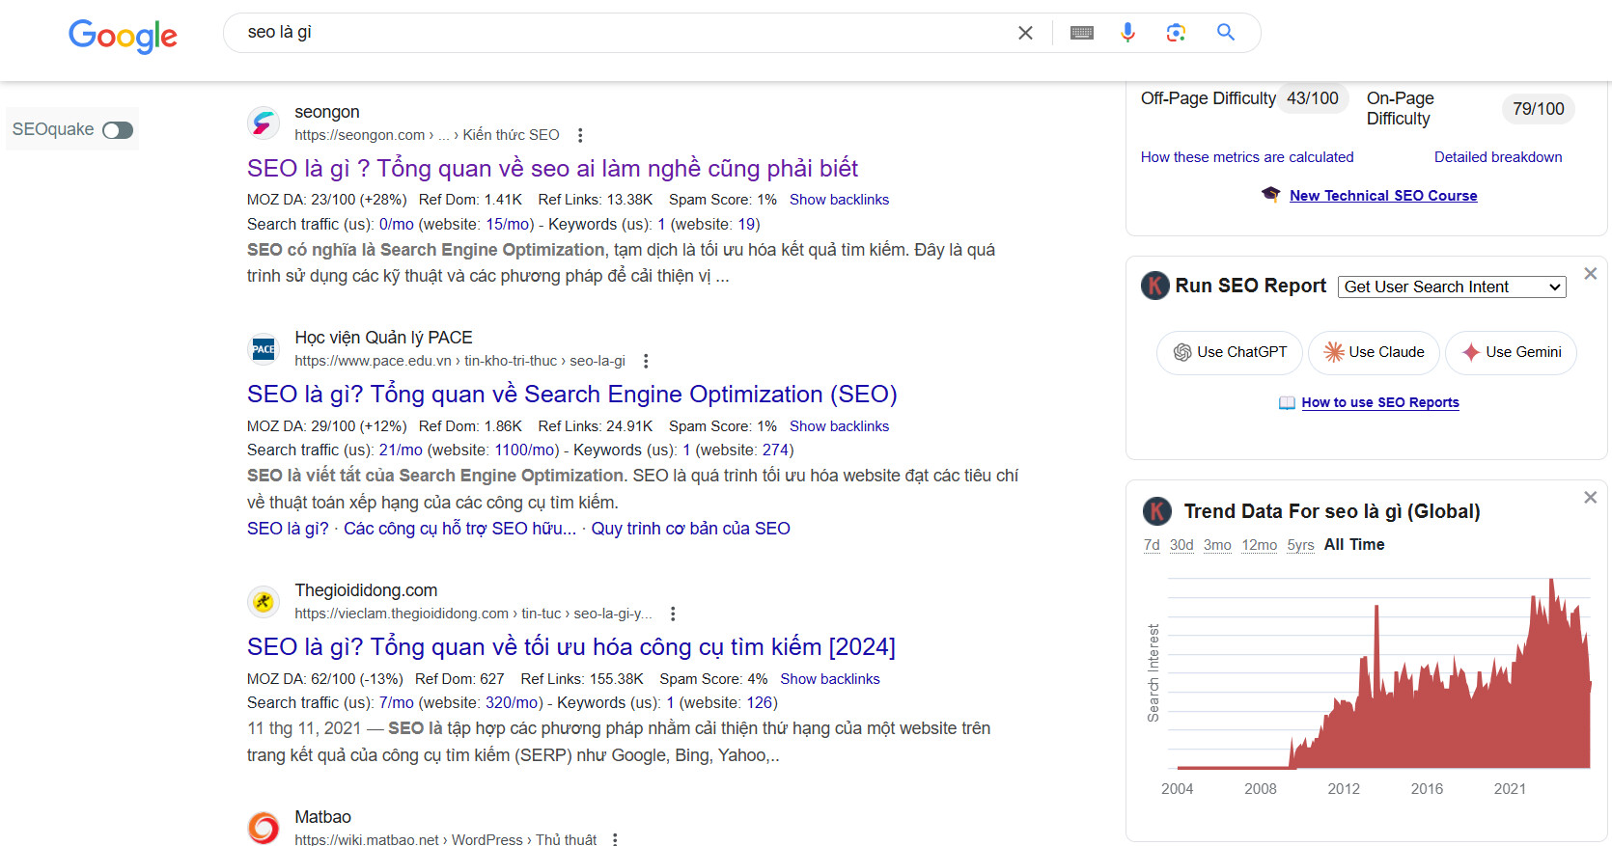
Task: Click the K logo in Trend Data
Action: tap(1157, 511)
